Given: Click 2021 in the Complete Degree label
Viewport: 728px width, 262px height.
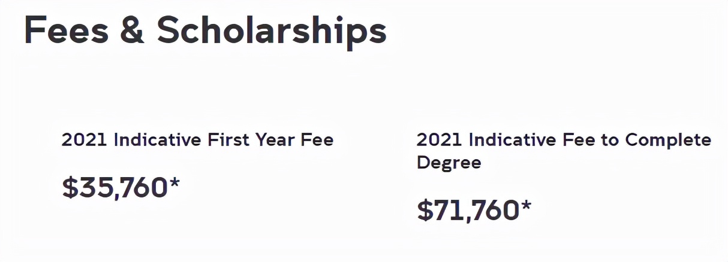Looking at the screenshot, I should (440, 140).
